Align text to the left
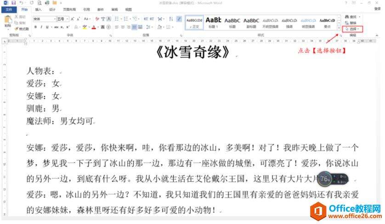This screenshot has height=224, width=385. pyautogui.click(x=117, y=27)
